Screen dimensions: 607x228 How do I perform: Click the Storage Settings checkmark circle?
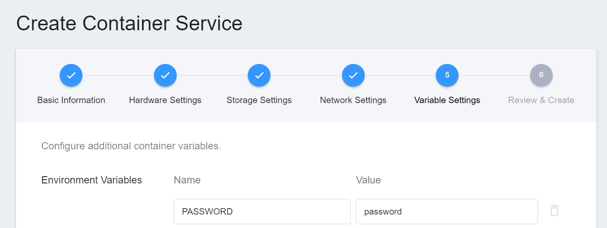259,75
